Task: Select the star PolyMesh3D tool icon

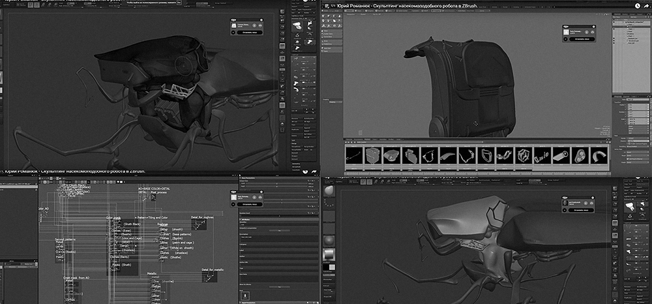Action: (297, 42)
